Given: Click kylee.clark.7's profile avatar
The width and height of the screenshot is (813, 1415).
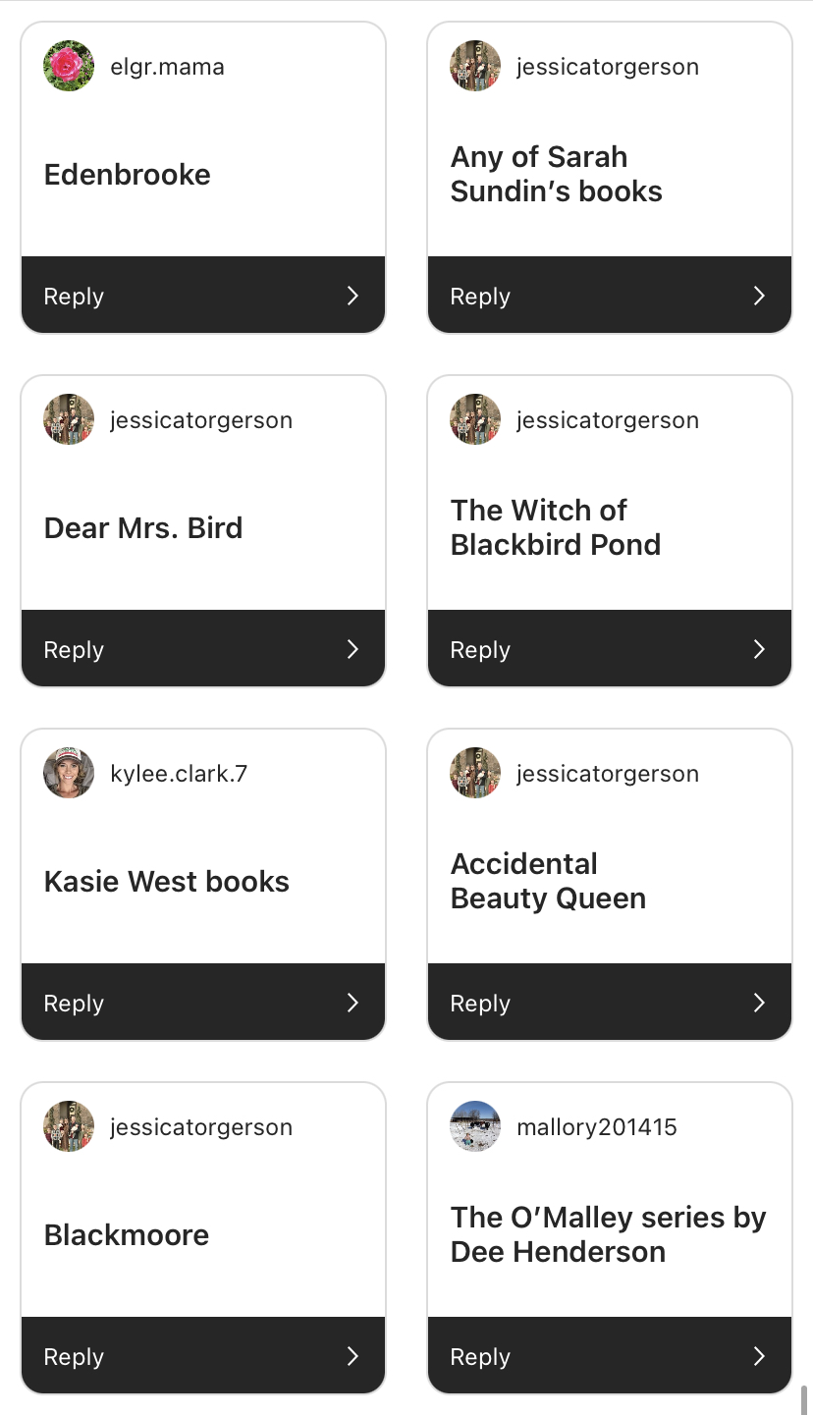Looking at the screenshot, I should point(69,773).
